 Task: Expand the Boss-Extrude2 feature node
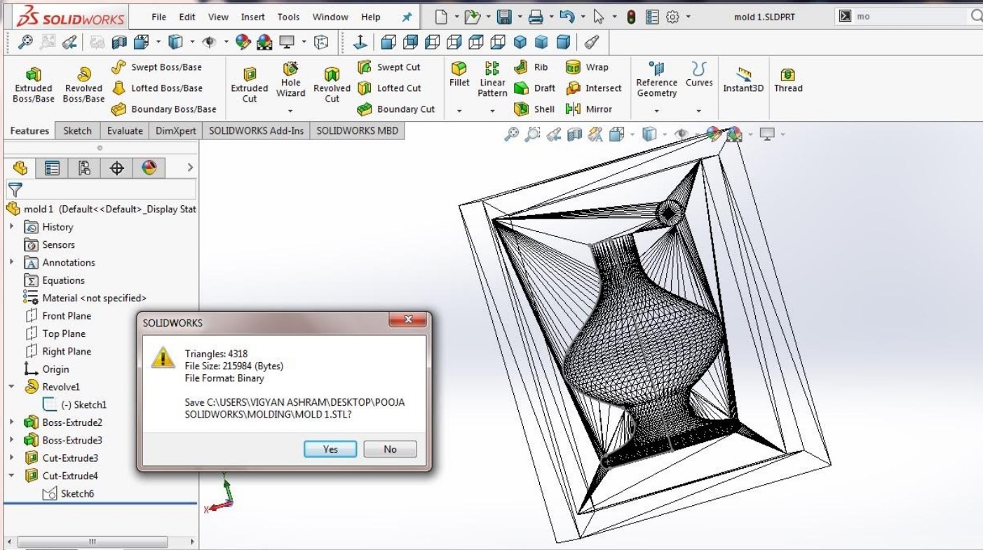pos(11,422)
